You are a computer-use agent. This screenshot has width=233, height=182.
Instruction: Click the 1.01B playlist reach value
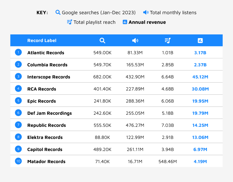pyautogui.click(x=168, y=53)
